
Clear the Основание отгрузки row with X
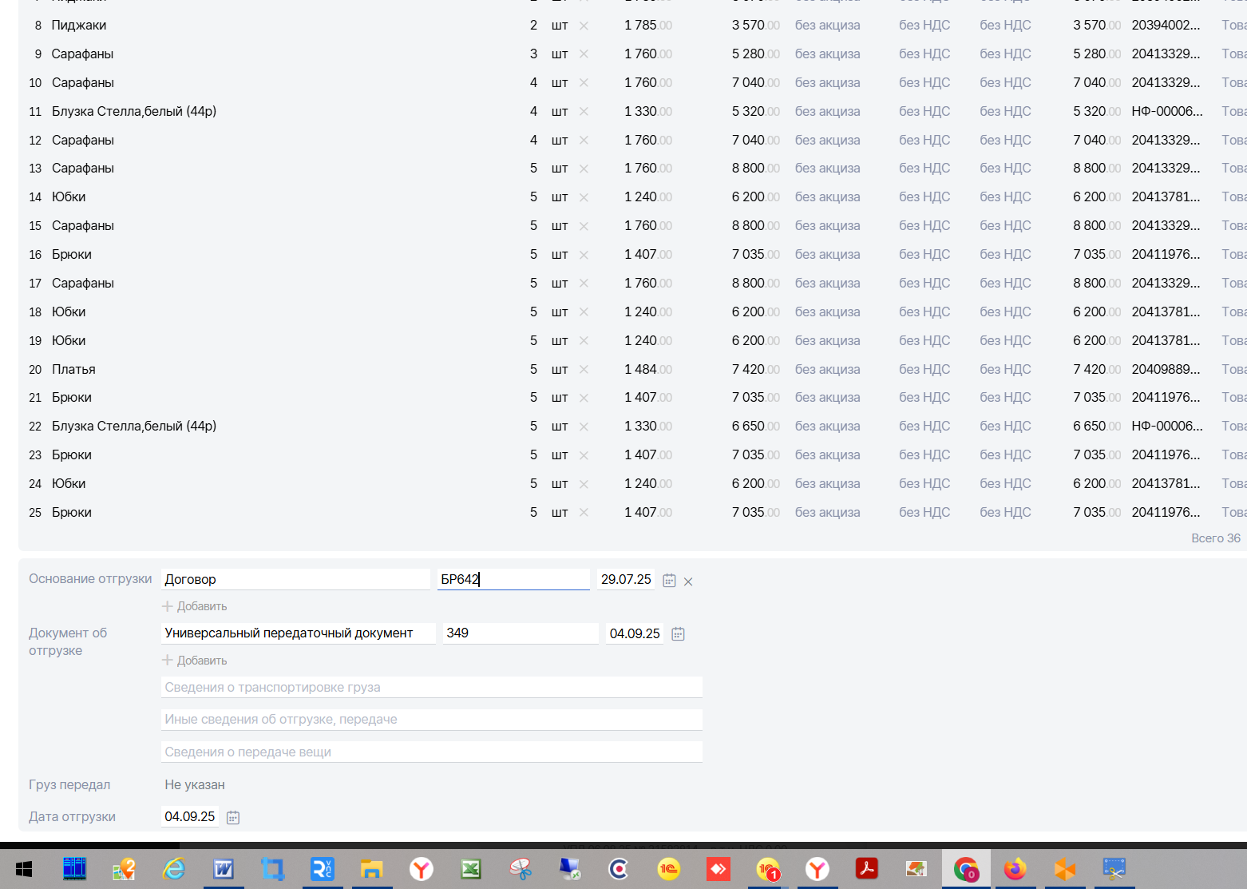coord(688,581)
